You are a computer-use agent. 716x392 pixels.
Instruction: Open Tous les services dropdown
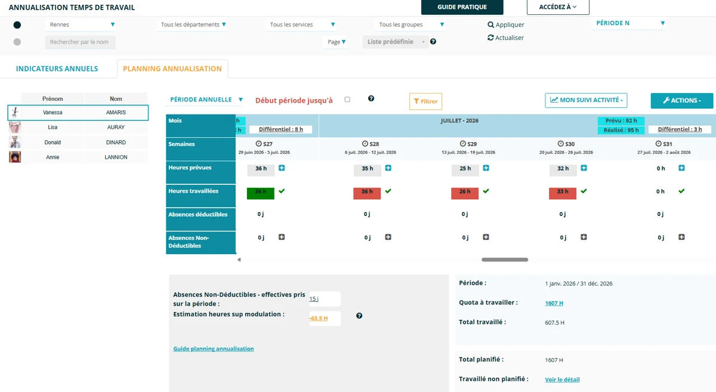301,24
